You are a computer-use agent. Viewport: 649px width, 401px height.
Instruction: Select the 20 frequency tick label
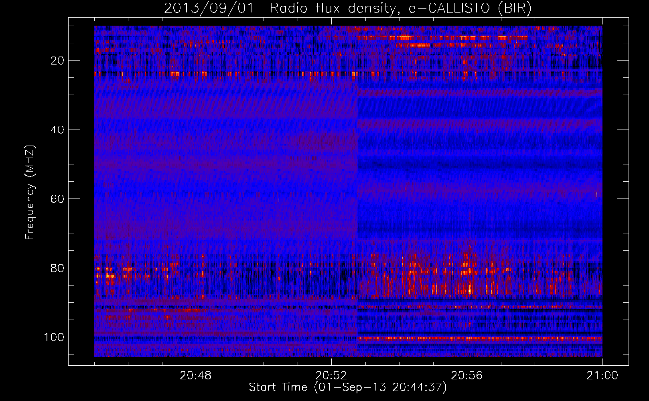point(58,61)
